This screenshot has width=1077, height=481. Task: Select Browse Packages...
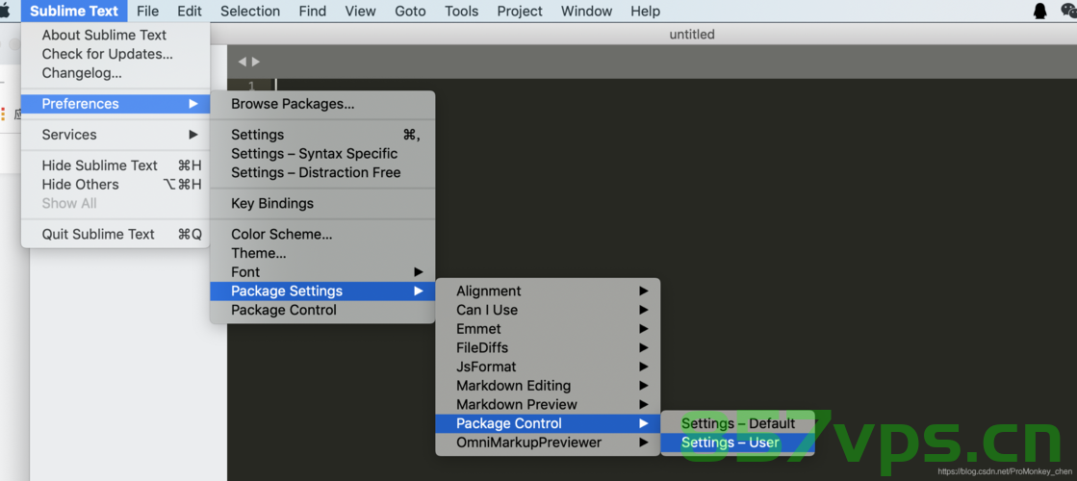pyautogui.click(x=322, y=104)
